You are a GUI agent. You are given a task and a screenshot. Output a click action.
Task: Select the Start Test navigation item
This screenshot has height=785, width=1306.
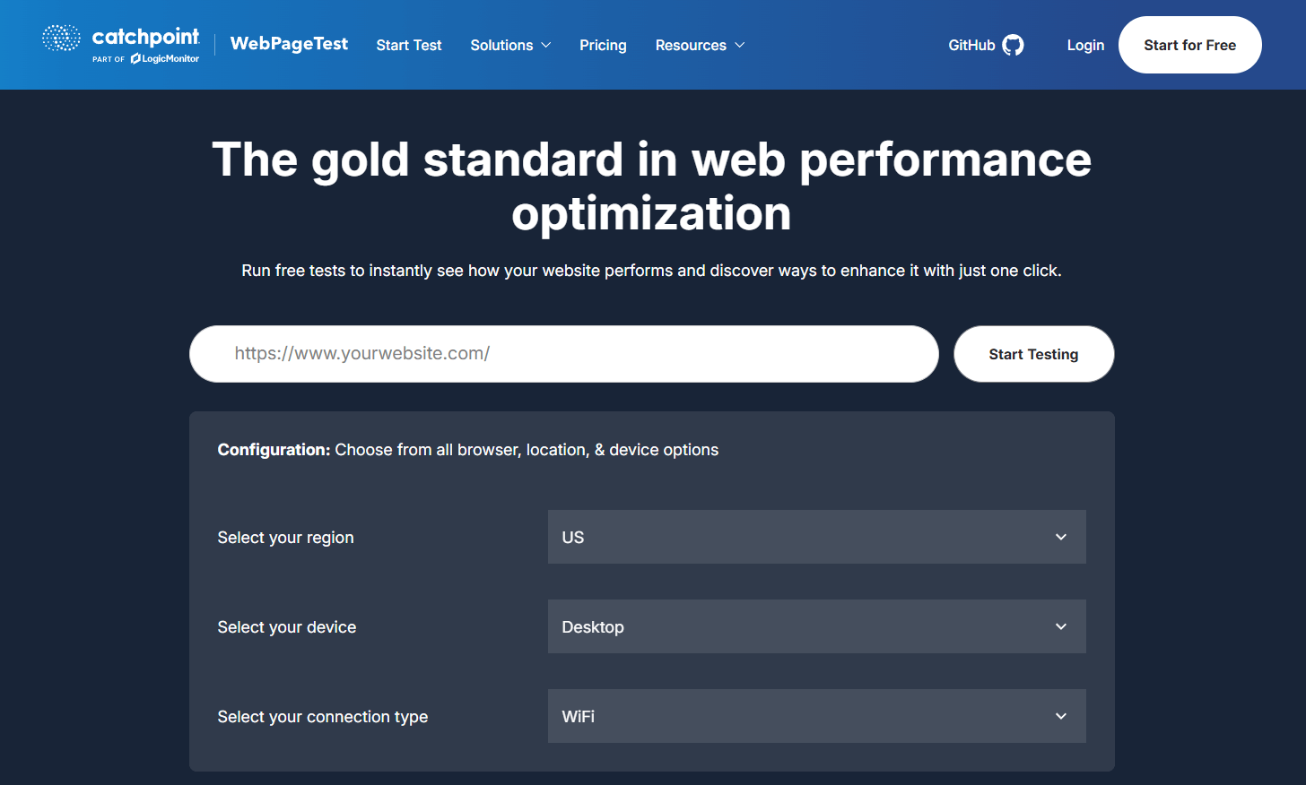click(x=409, y=45)
